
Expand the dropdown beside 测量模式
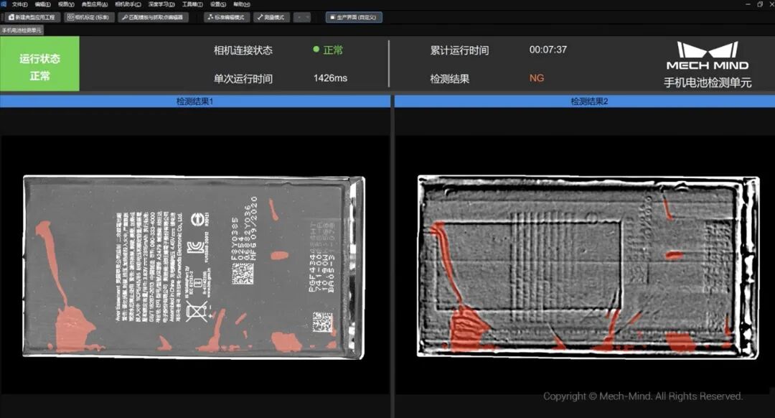[303, 17]
